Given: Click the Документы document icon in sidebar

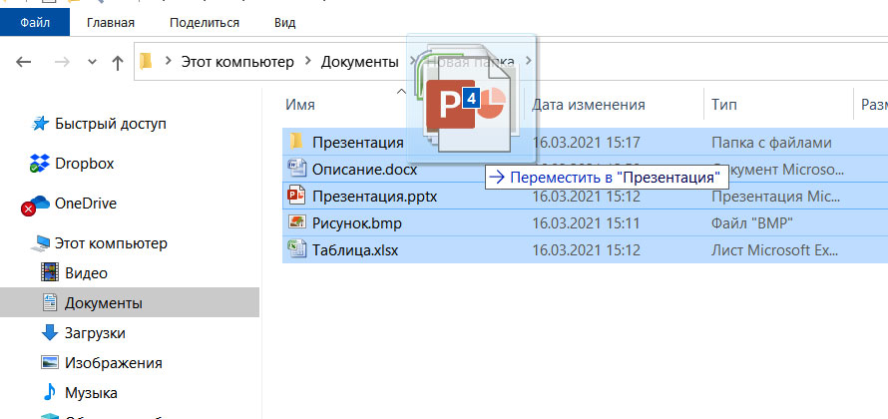Looking at the screenshot, I should pos(51,303).
